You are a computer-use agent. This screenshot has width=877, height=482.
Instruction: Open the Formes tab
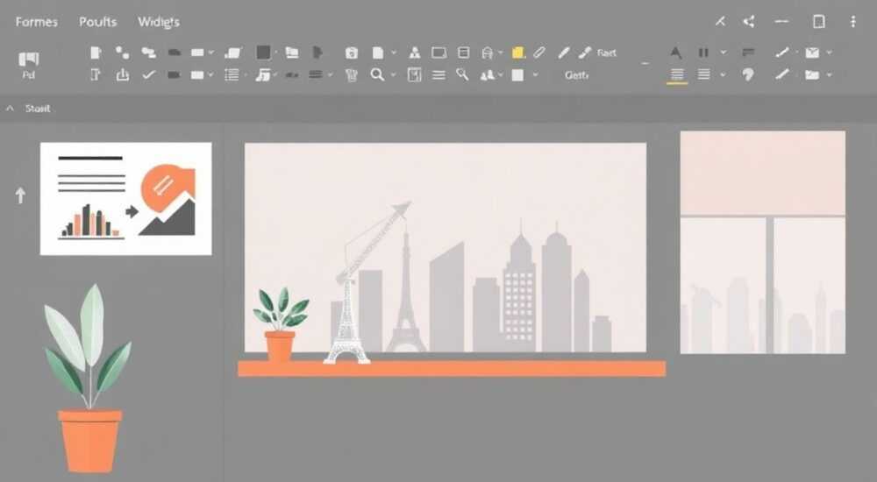tap(36, 22)
